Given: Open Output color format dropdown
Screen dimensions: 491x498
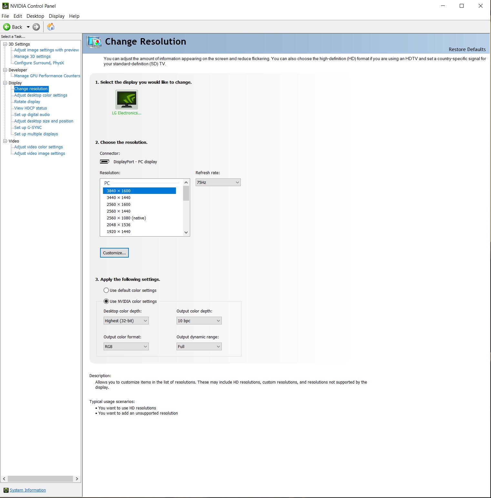Looking at the screenshot, I should 126,346.
